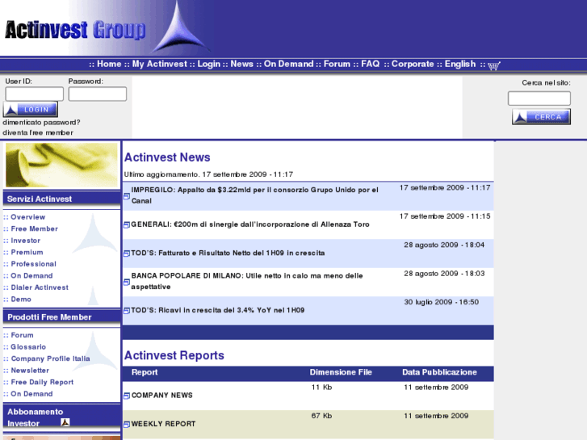Click the Actinvest Group logo

75,30
